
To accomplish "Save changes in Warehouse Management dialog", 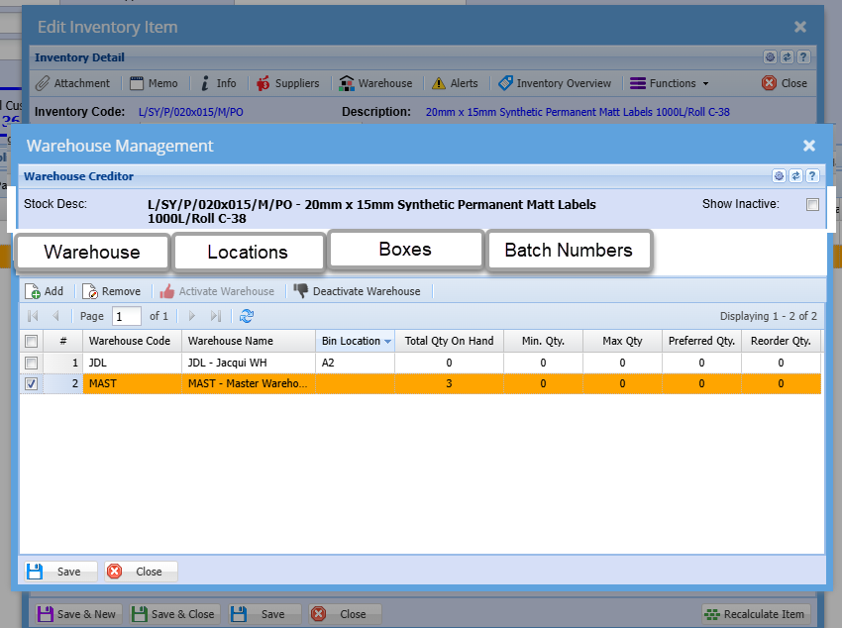I will [59, 572].
